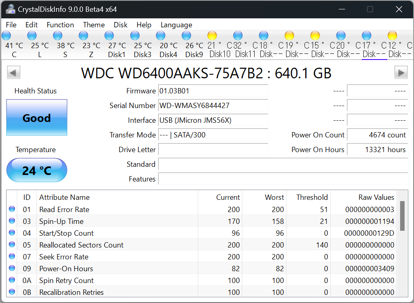Click the Interface field USB (JMicron JMS56X)
Image resolution: width=414 pixels, height=303 pixels.
213,120
